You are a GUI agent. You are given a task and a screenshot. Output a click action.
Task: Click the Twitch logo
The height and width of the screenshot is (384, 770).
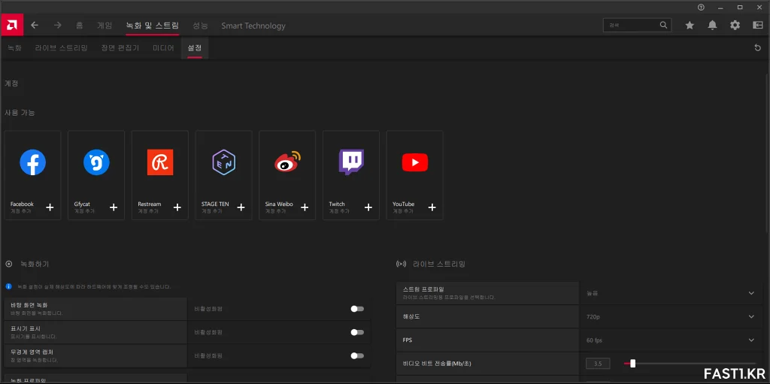coord(351,162)
